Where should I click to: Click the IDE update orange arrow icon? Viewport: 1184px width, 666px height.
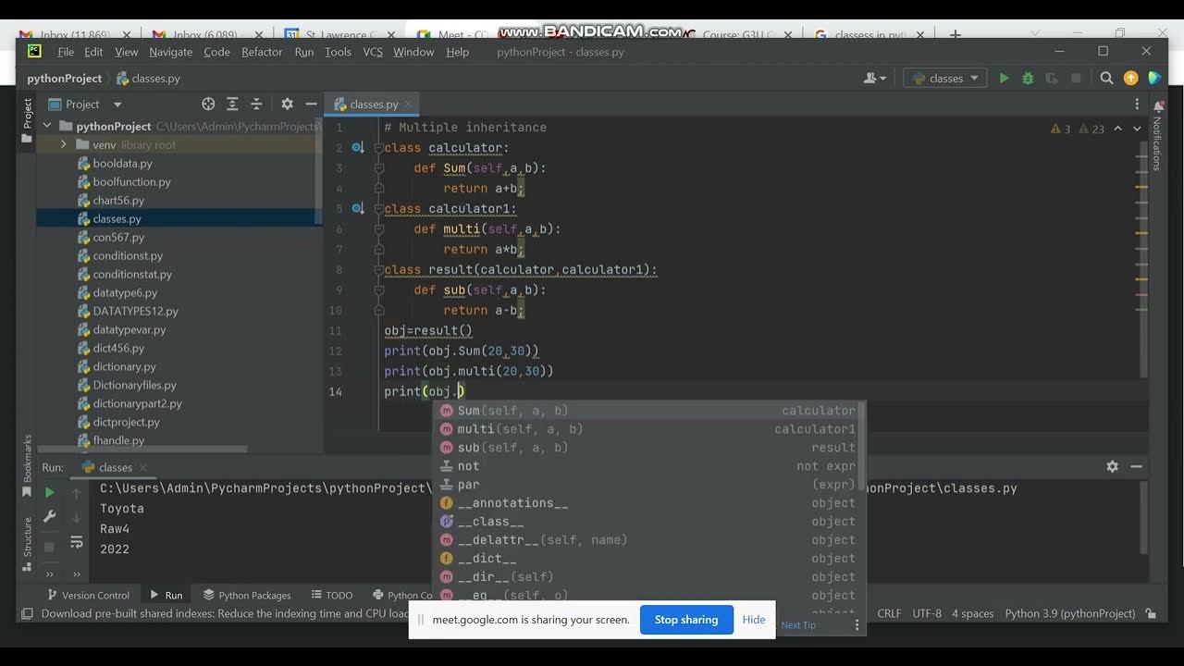coord(1130,79)
